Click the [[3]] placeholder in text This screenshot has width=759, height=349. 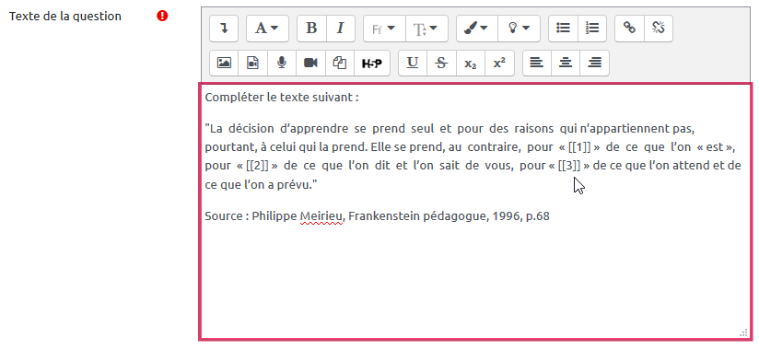click(568, 165)
